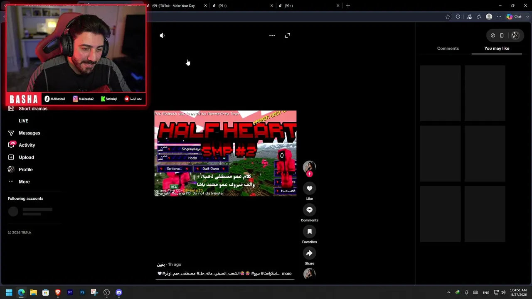Add the video to Favorites via bookmark icon
Image resolution: width=532 pixels, height=299 pixels.
click(309, 232)
